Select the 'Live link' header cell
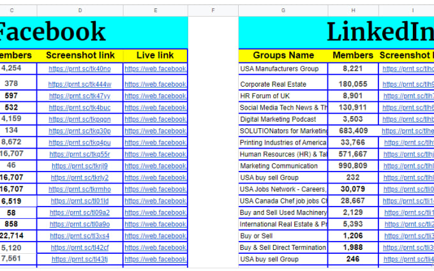434x271 pixels. tap(156, 55)
